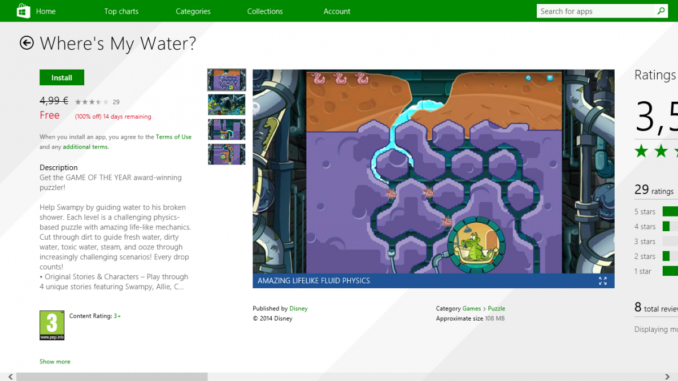Click the PEGI 3 rating badge
The height and width of the screenshot is (381, 678).
pos(51,325)
